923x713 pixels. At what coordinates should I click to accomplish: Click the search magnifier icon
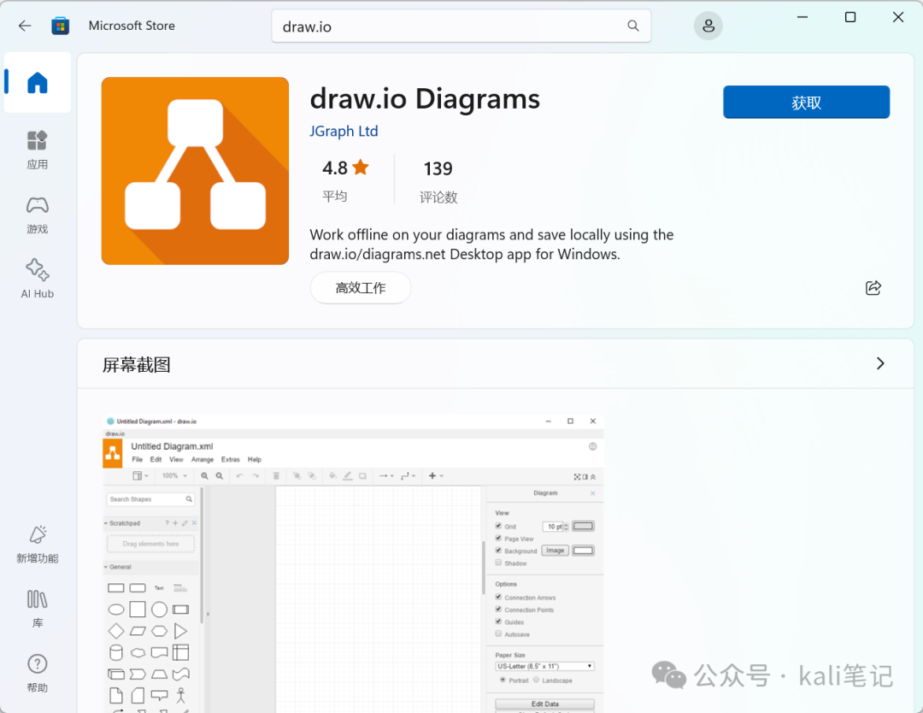[632, 26]
